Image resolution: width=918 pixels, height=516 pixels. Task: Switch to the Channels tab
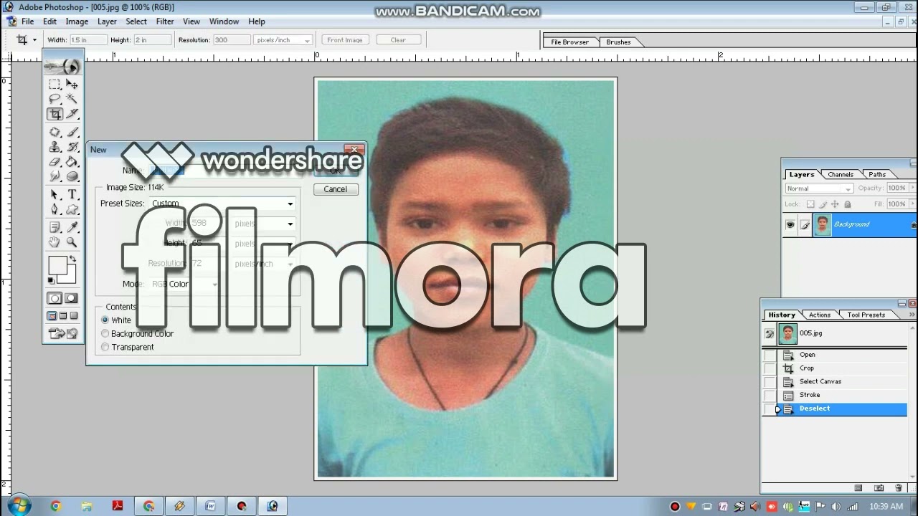pyautogui.click(x=840, y=174)
